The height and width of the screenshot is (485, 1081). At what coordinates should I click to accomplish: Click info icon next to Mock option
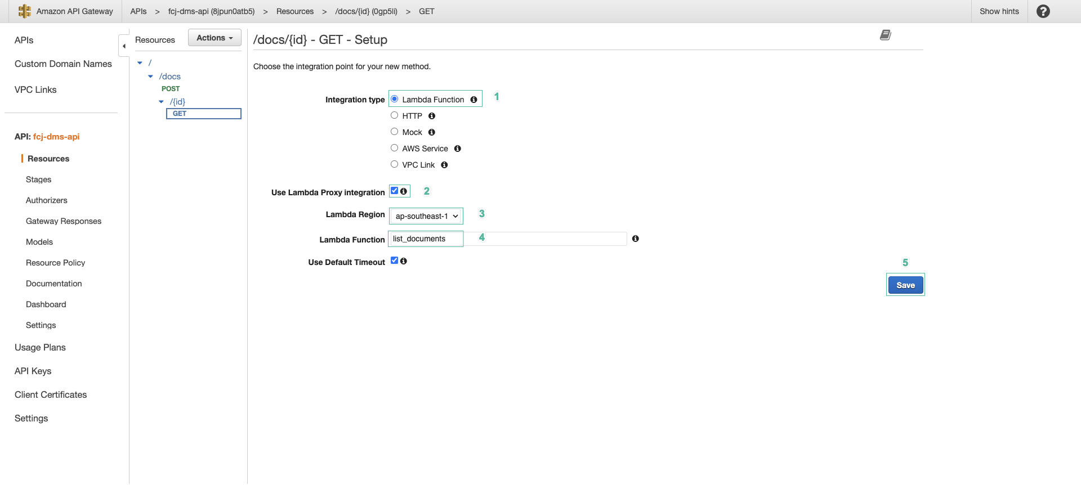pos(432,132)
